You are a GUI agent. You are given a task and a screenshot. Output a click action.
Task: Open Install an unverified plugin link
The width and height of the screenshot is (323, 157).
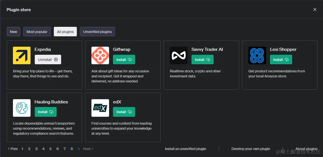coord(185,149)
